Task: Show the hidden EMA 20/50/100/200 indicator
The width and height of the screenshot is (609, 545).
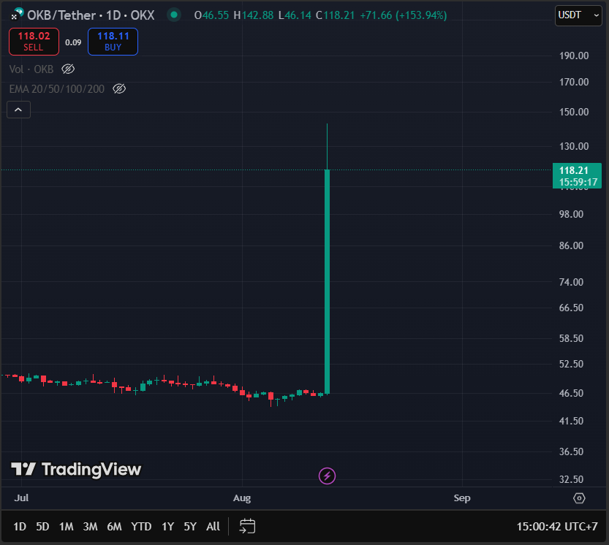Action: tap(119, 89)
